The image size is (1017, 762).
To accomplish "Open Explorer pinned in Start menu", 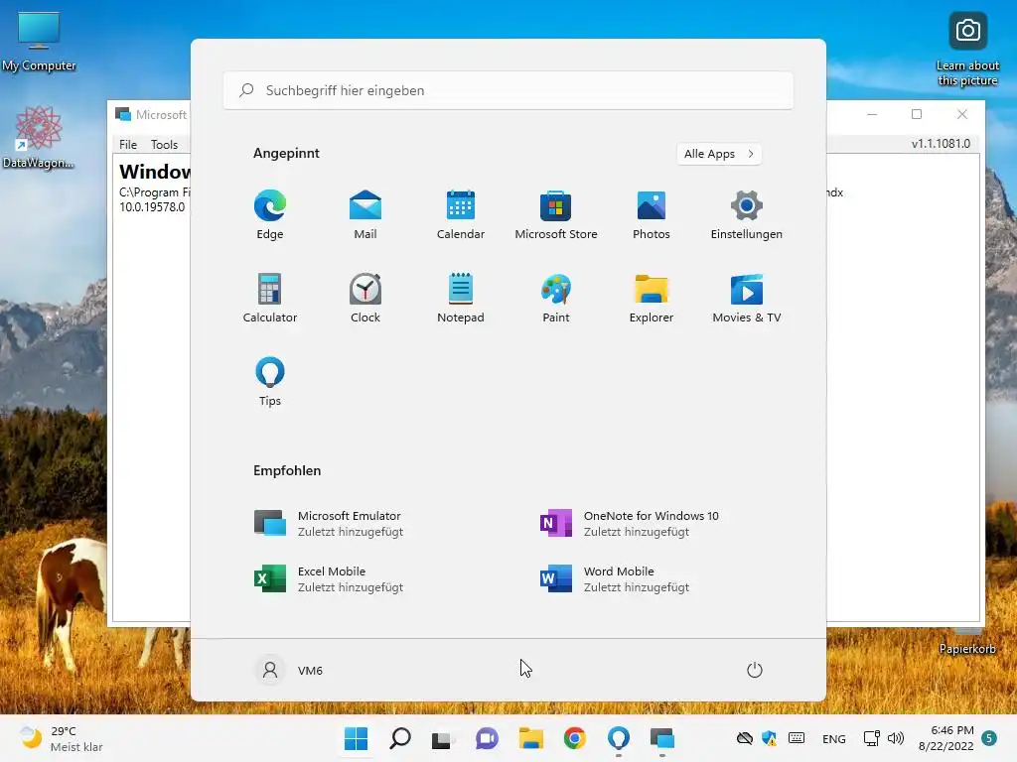I will [x=652, y=298].
